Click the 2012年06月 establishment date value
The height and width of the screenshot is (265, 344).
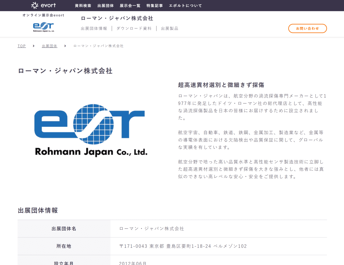click(x=133, y=263)
